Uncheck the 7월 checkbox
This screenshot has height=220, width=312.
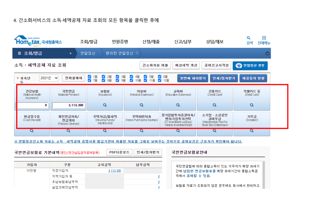point(89,80)
